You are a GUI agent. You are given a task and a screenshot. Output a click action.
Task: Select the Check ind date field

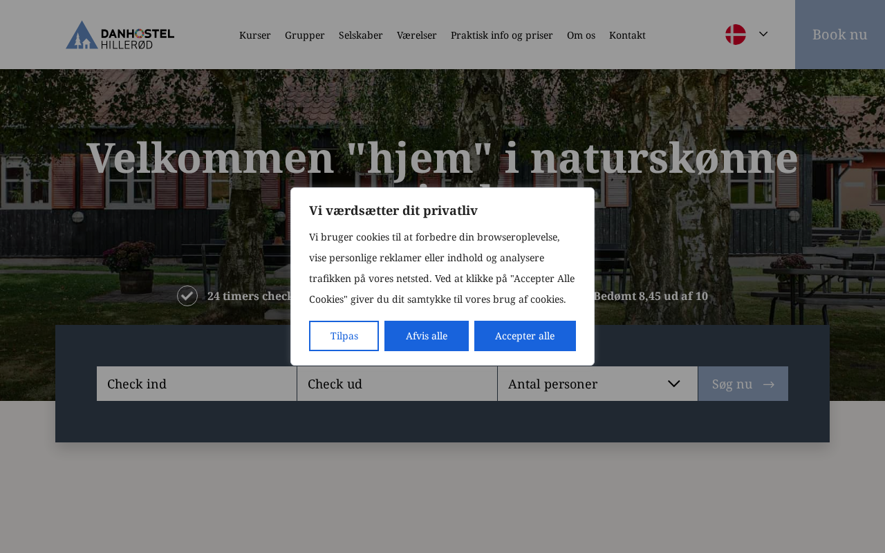click(x=196, y=384)
